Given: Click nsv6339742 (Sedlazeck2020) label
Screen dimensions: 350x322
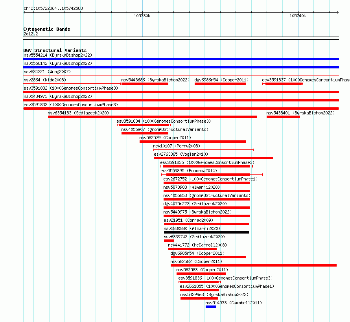Looking at the screenshot, I should [194, 237].
